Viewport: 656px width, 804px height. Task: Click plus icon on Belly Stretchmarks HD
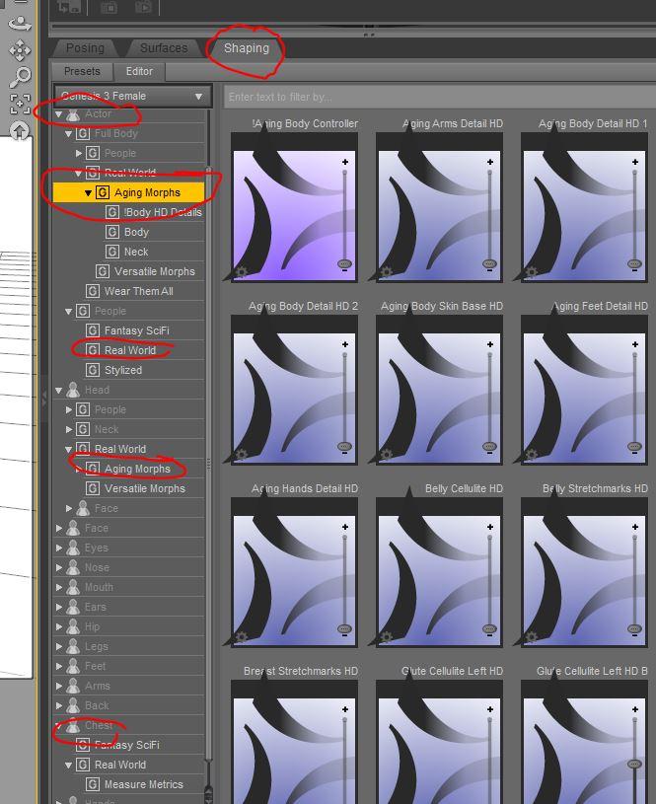coord(635,527)
